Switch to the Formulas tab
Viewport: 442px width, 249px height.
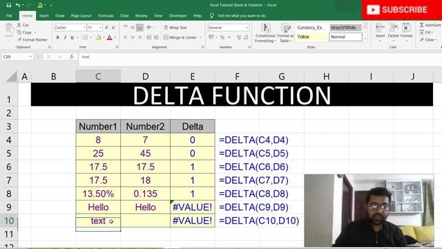[x=106, y=15]
